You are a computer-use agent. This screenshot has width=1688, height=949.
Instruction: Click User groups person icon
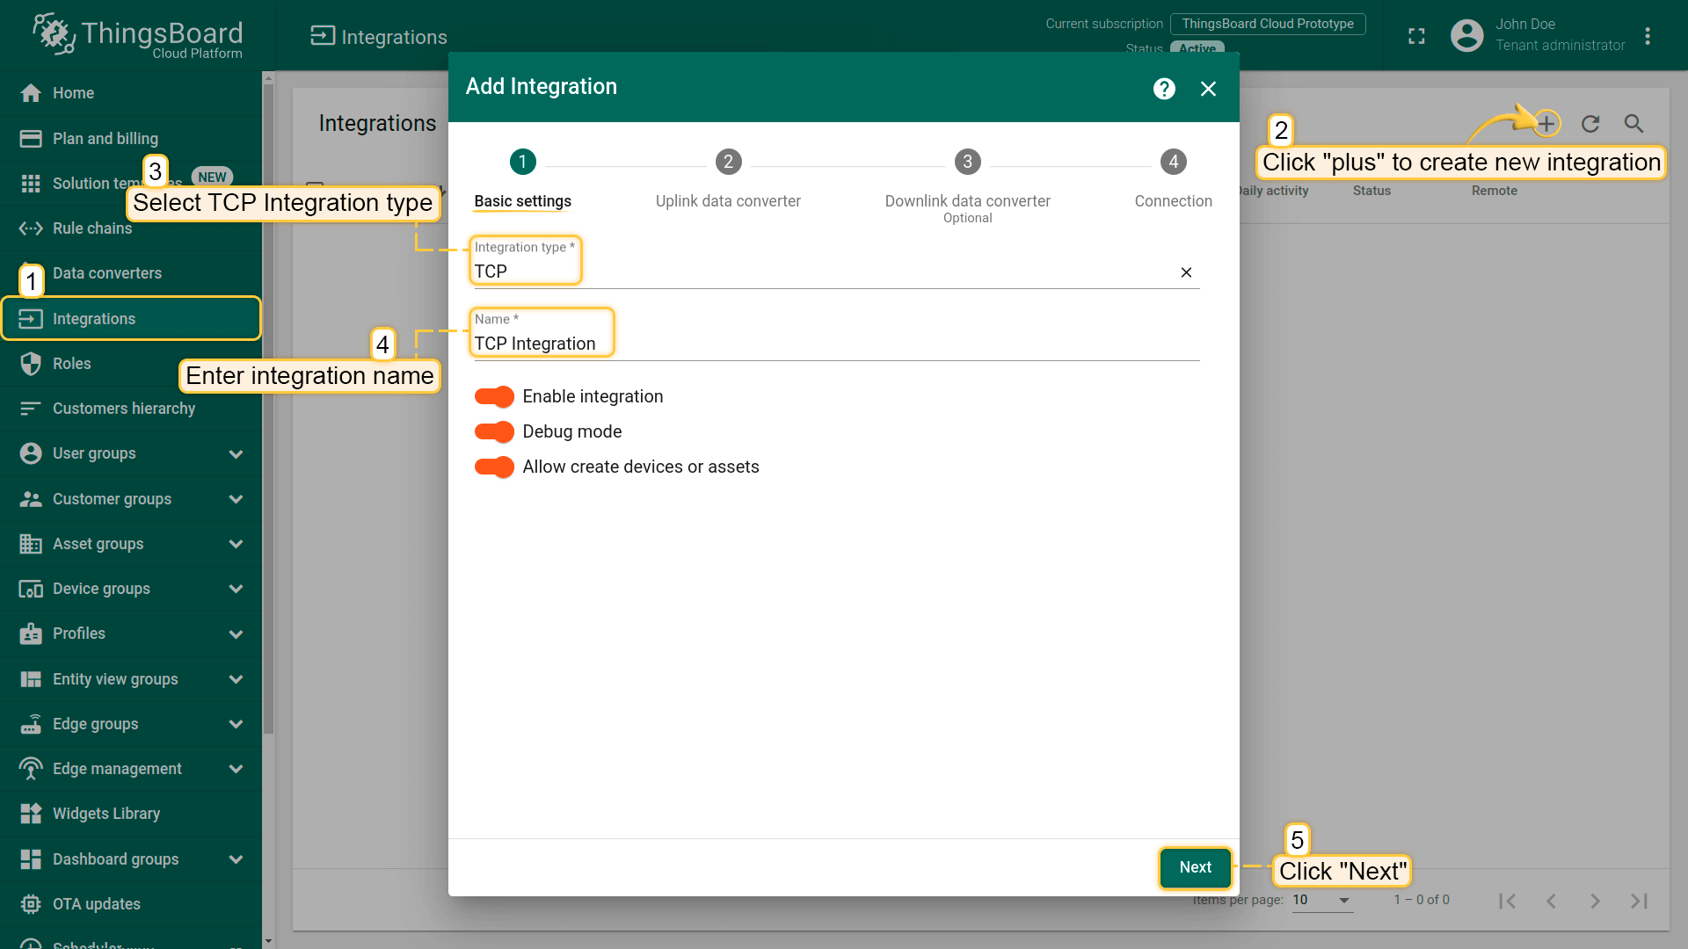(31, 453)
